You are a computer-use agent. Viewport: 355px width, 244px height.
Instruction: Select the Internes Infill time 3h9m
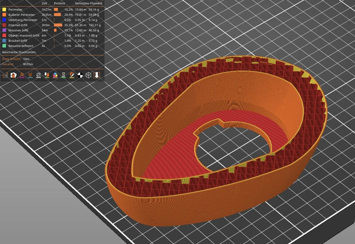pyautogui.click(x=46, y=25)
